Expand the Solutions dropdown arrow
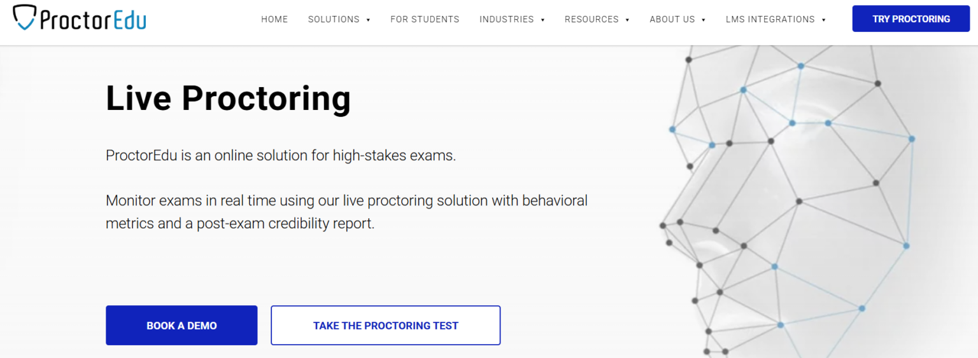The height and width of the screenshot is (358, 978). pos(368,20)
